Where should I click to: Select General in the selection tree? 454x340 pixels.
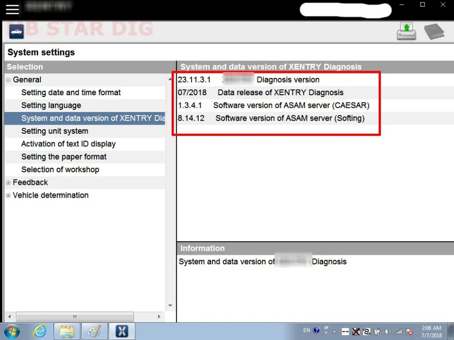(27, 80)
